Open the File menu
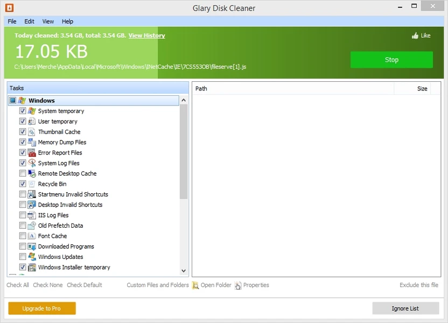Viewport: 448px width, 323px height. click(x=12, y=22)
